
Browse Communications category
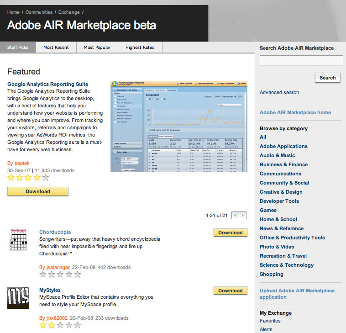coord(280,174)
